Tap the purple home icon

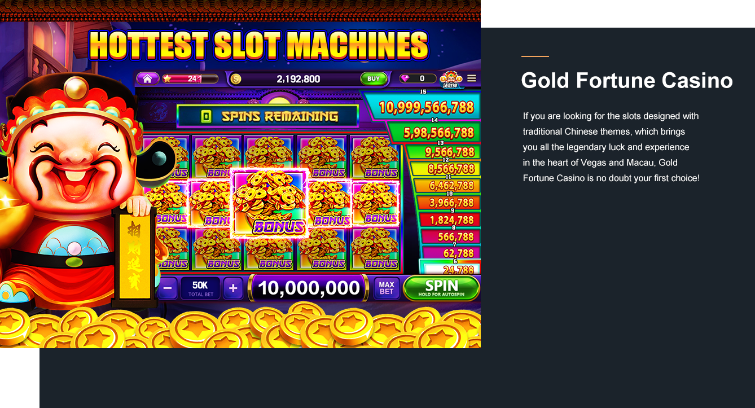coord(147,78)
